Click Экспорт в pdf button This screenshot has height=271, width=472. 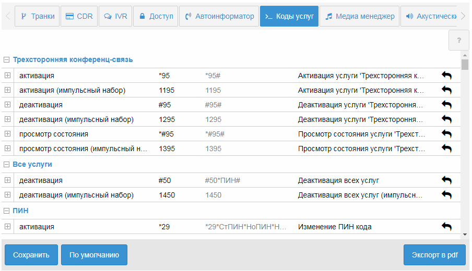tap(434, 255)
